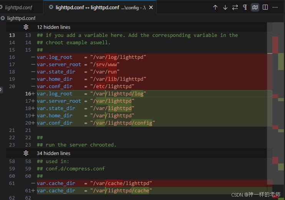Click the 12 hidden lines label
This screenshot has height=200, width=285.
(x=54, y=27)
